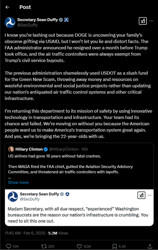This screenshot has width=158, height=250.
Task: Click DOT affiliation badge beside the name
Action: coord(66,20)
